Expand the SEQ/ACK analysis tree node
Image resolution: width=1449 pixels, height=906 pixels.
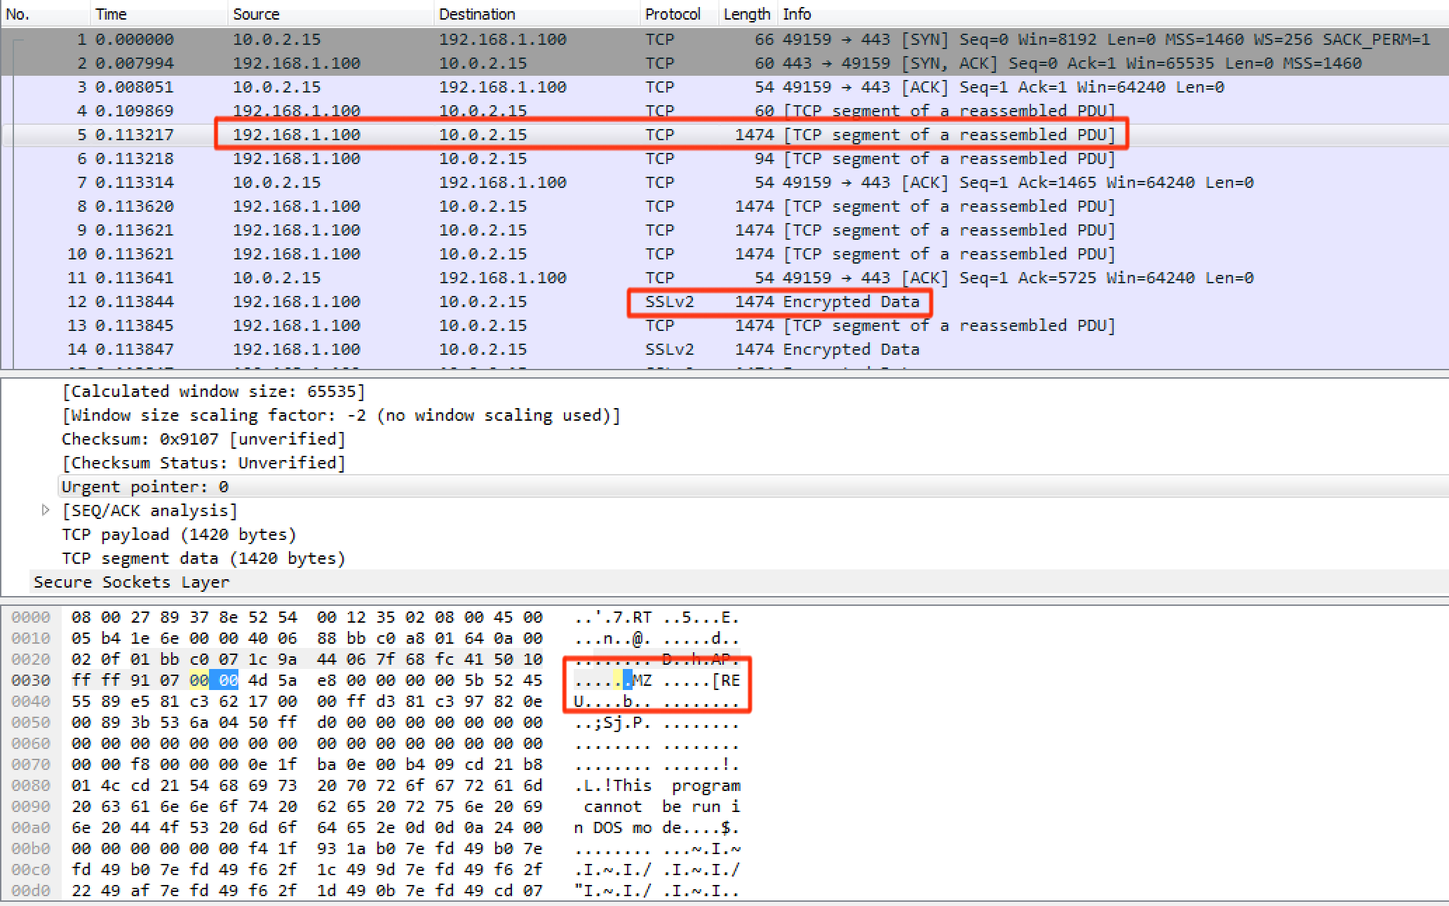[x=46, y=511]
